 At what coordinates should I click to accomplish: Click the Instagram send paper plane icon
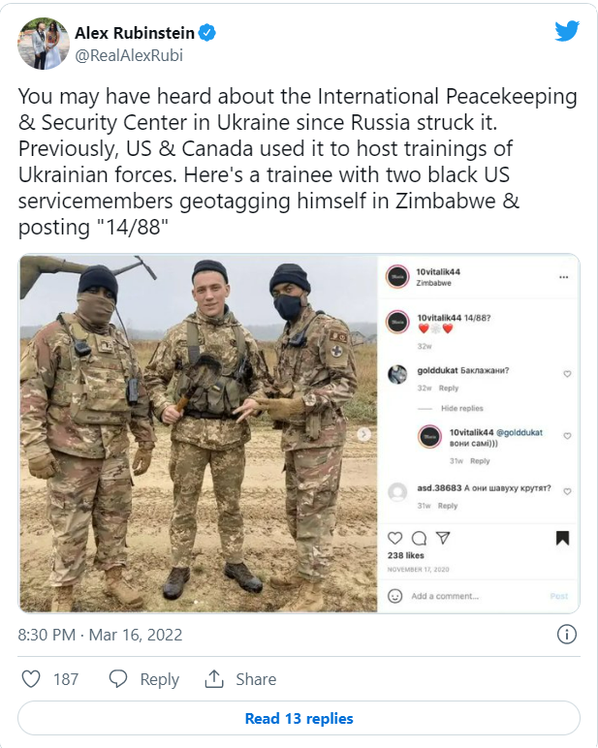(443, 538)
